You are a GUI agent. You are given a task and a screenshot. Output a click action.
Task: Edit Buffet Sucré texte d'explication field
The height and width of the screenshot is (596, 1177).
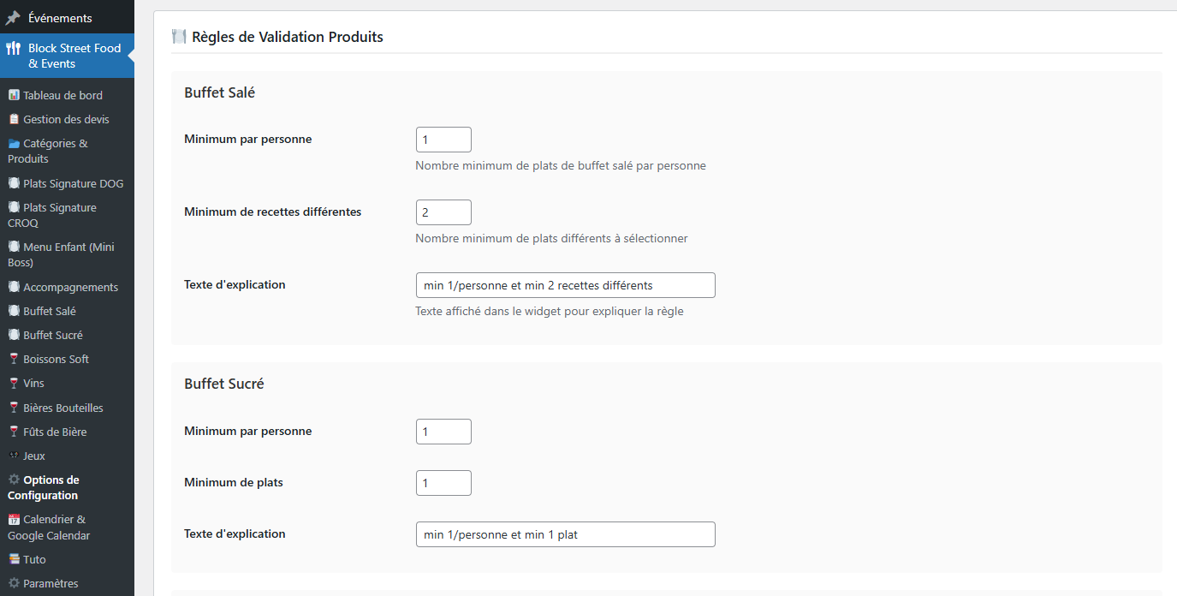565,534
